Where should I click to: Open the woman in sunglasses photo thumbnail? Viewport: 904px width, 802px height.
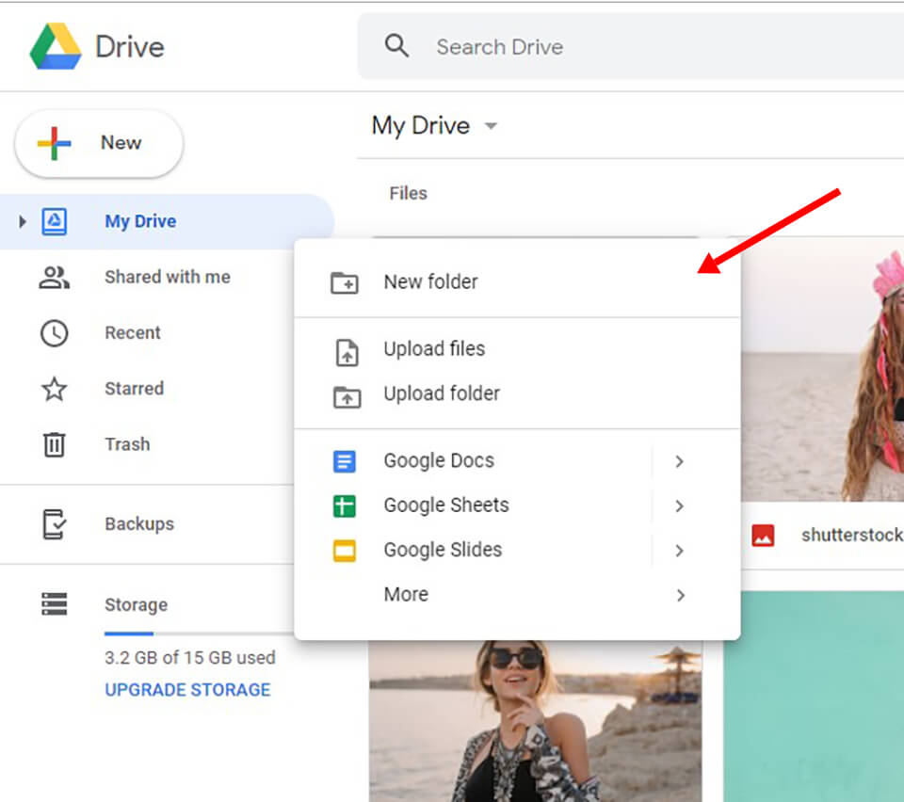click(x=536, y=721)
